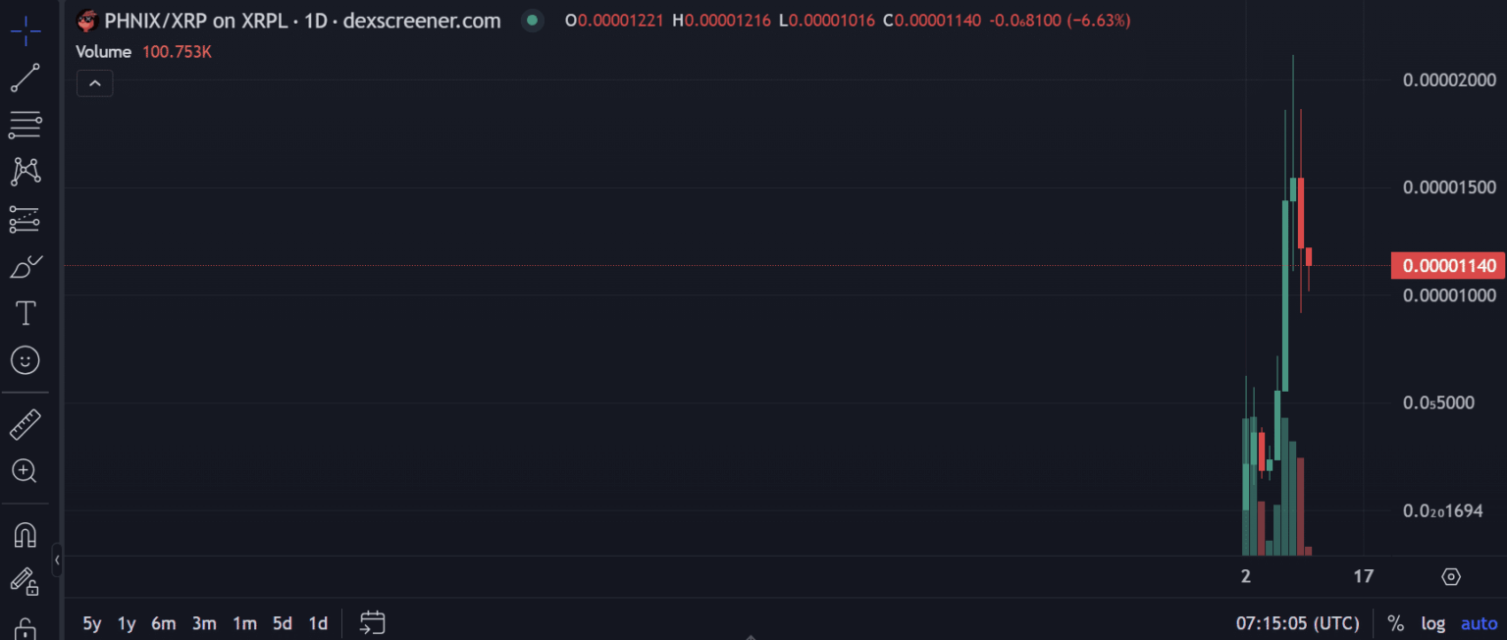The height and width of the screenshot is (640, 1507).
Task: Select the ruler measure tool
Action: [26, 425]
